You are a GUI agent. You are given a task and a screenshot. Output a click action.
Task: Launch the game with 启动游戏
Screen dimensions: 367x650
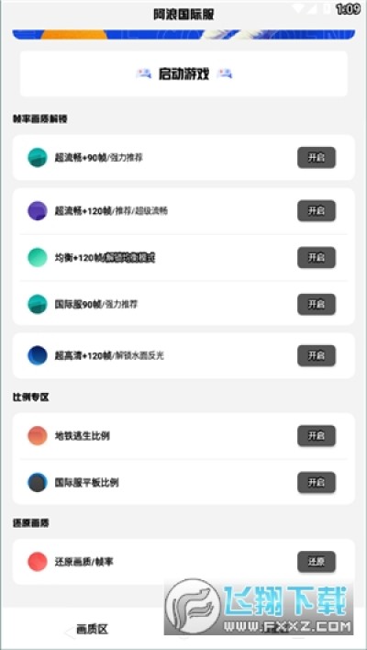tap(183, 73)
